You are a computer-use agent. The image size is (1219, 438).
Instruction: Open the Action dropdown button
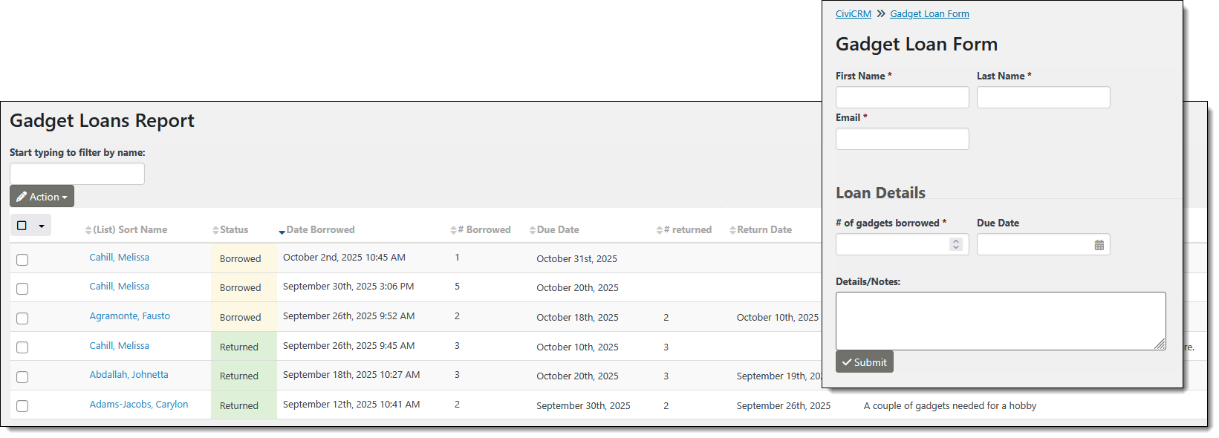[x=42, y=197]
